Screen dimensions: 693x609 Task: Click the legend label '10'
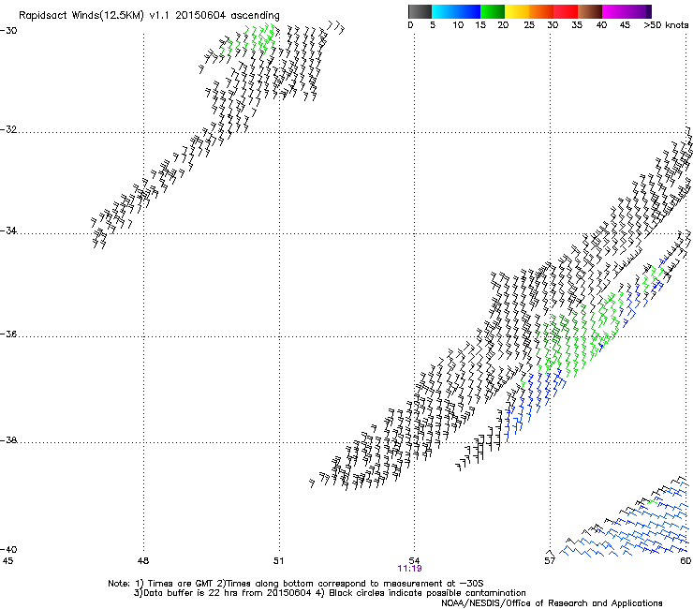pos(458,25)
